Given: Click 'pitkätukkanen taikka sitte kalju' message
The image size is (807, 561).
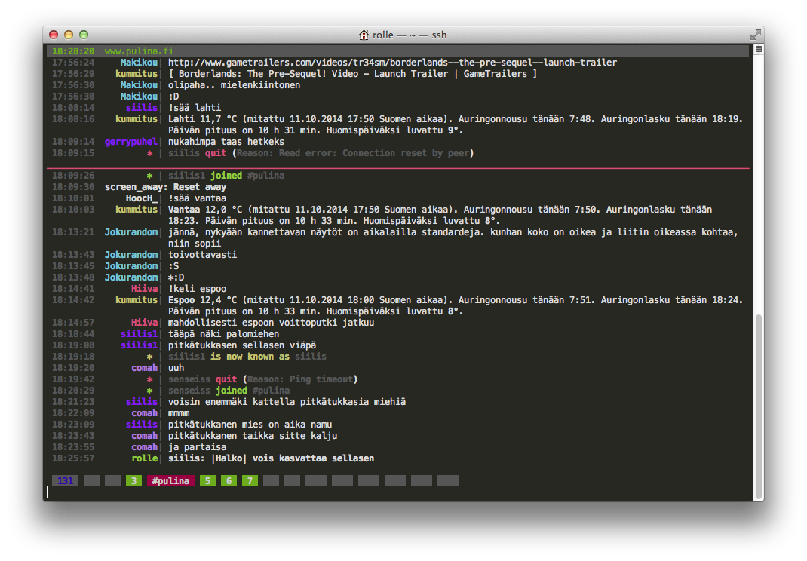Looking at the screenshot, I should click(253, 436).
